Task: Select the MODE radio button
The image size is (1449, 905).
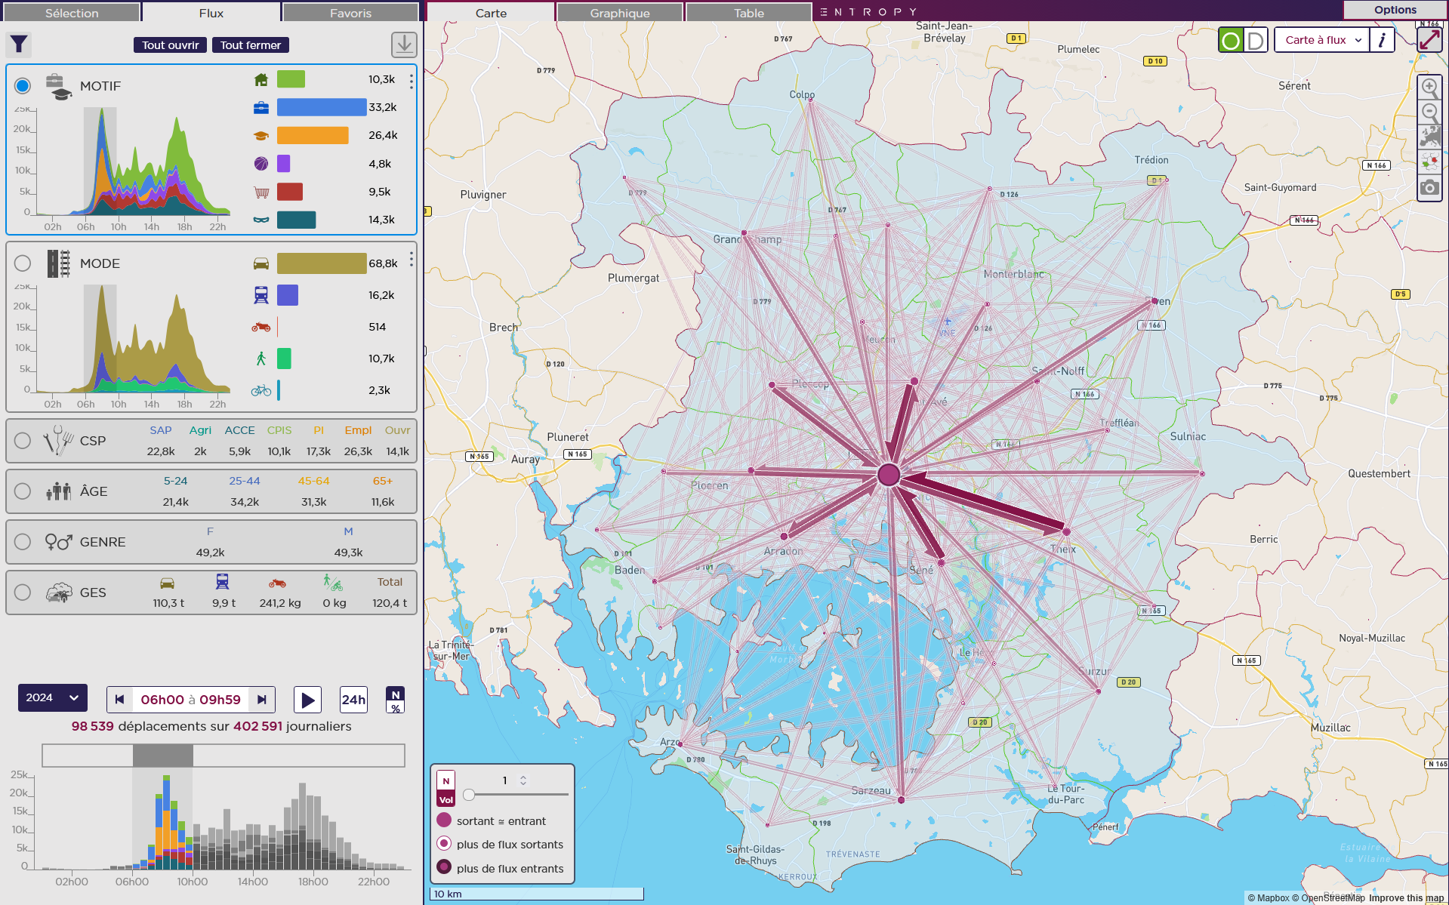Action: (x=23, y=263)
